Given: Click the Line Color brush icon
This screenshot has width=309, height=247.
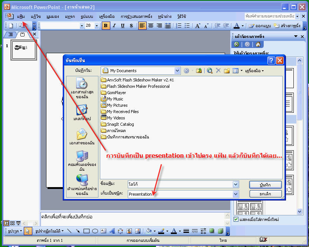Looking at the screenshot, I should [x=162, y=231].
